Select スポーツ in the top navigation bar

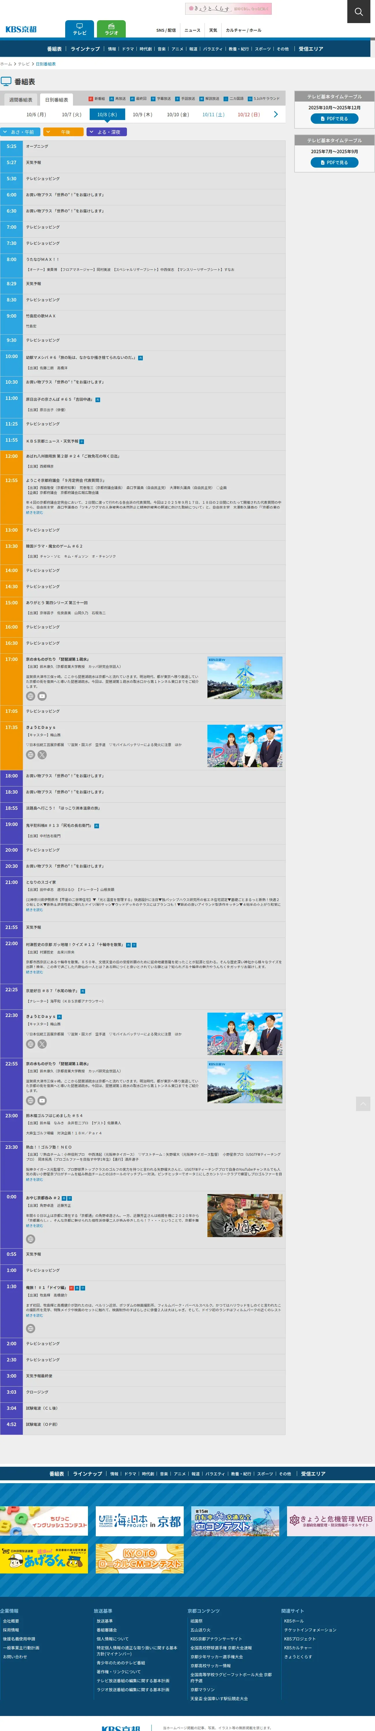pos(263,49)
